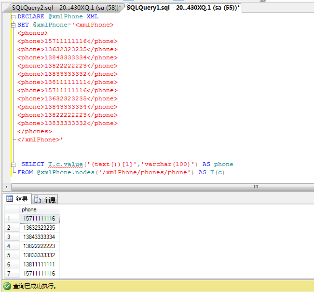Image resolution: width=314 pixels, height=292 pixels.
Task: Click the 查询已成功执行 status message
Action: coord(35,286)
